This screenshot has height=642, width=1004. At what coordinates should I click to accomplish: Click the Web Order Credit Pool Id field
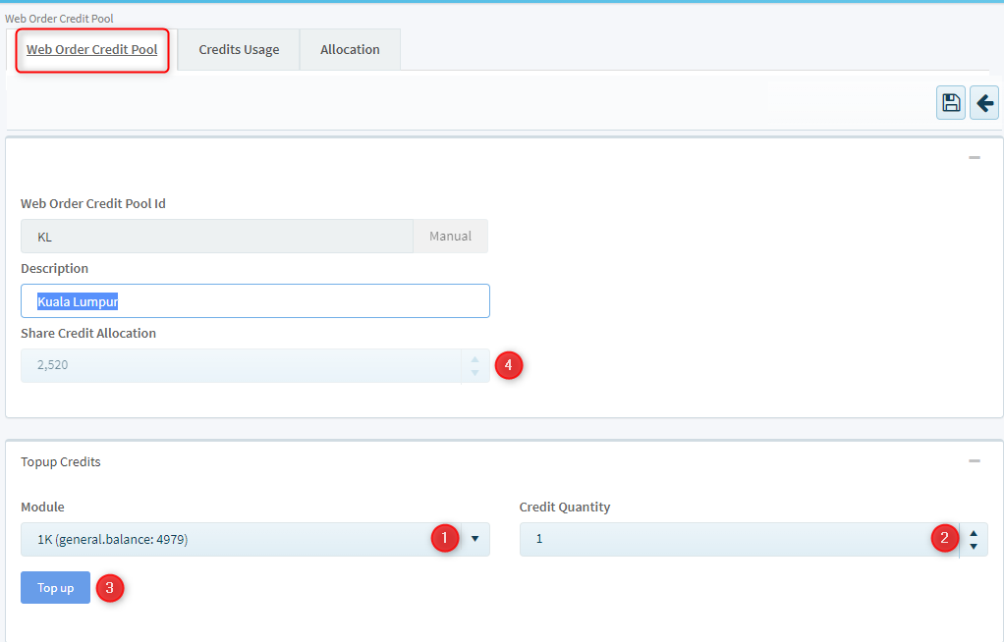pyautogui.click(x=216, y=237)
